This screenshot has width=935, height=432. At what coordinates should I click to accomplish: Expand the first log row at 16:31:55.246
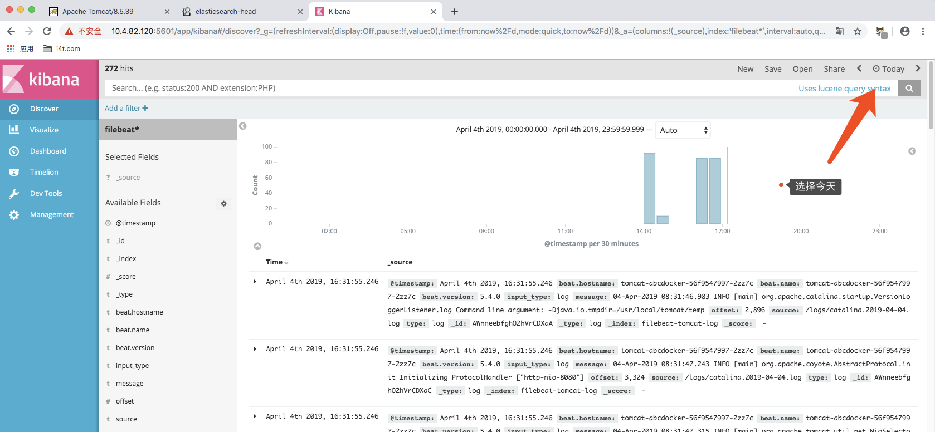(255, 282)
